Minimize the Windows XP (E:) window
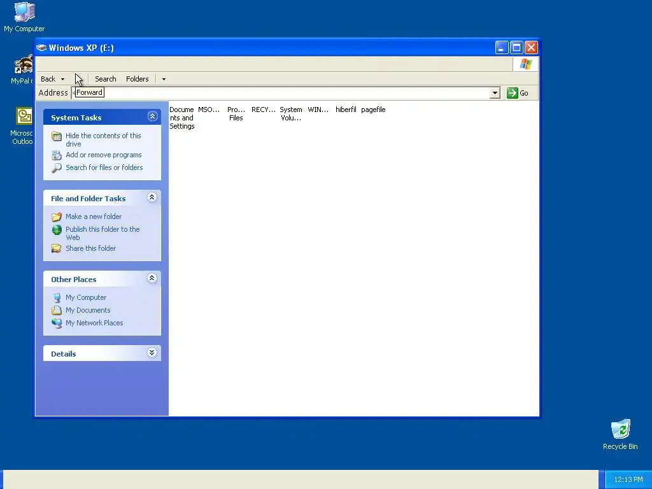The image size is (652, 489). (x=502, y=47)
